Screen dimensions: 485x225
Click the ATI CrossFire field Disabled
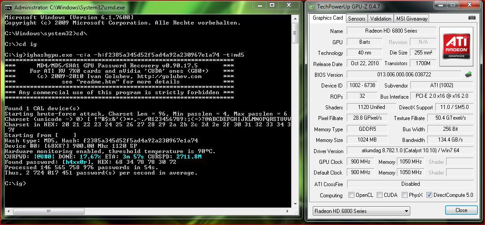coord(410,184)
